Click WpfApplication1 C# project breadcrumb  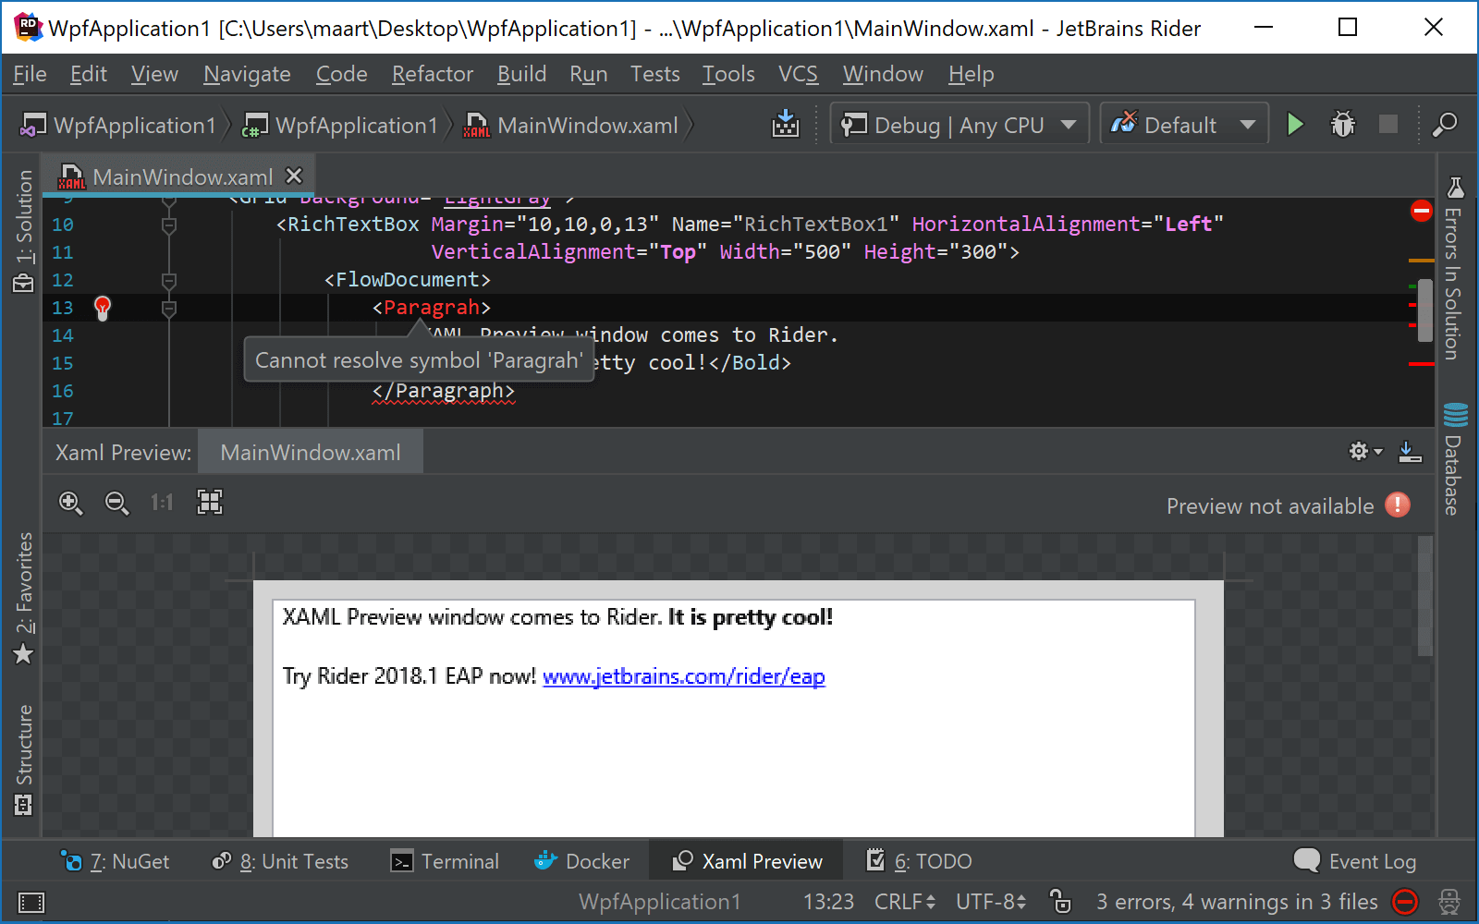[340, 125]
